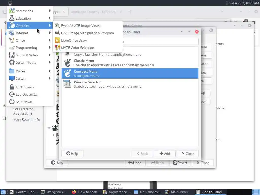Close the Ambiance Crunchy browser tab
The width and height of the screenshot is (260, 195).
coord(121,12)
